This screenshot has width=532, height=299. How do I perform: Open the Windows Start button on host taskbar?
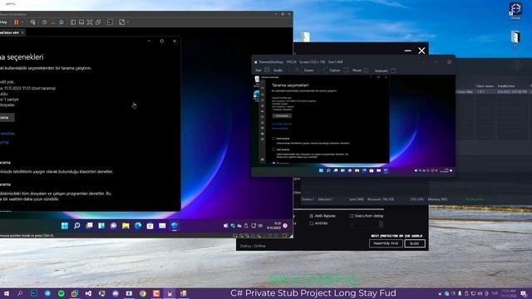(x=7, y=293)
